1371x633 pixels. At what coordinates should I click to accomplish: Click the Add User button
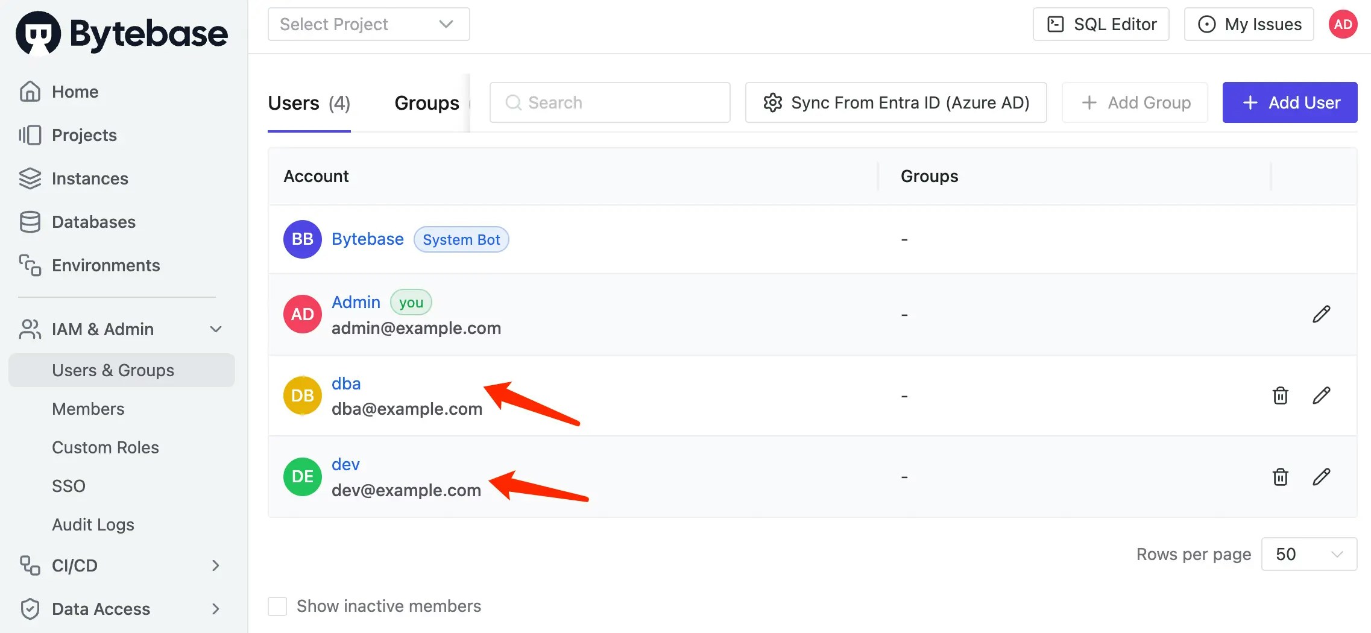(1290, 102)
